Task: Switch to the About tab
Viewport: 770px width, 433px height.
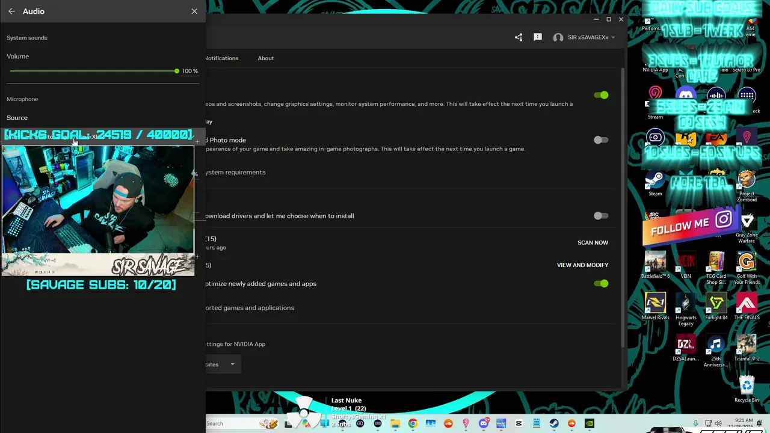Action: (266, 58)
